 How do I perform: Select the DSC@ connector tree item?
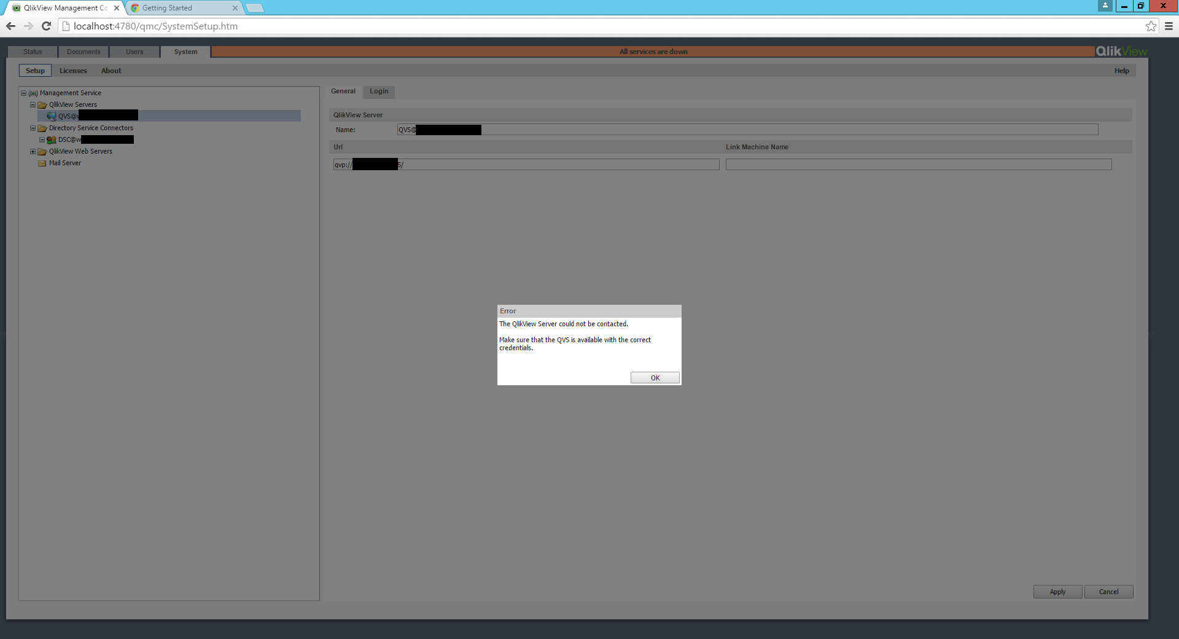[x=96, y=140]
